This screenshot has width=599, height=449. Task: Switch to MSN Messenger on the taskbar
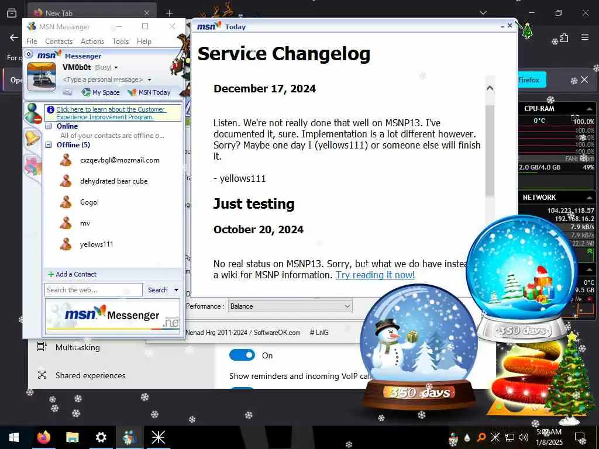129,437
